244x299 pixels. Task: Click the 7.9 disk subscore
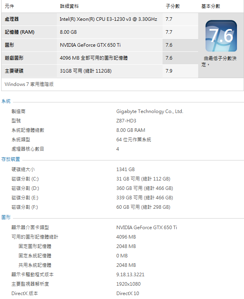(x=169, y=71)
